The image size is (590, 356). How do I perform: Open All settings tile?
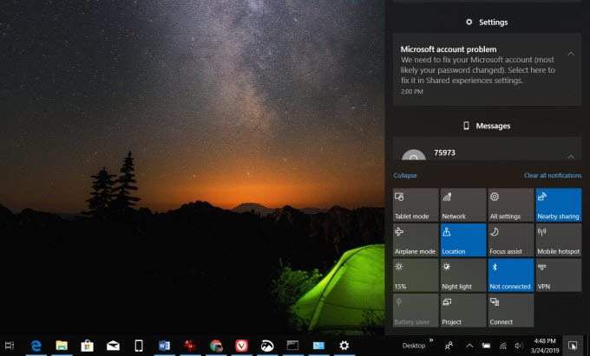point(510,205)
